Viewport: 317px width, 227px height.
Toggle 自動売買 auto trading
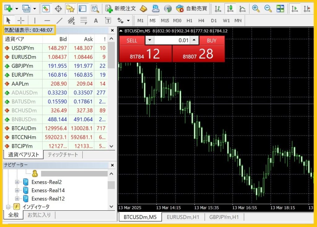[x=192, y=8]
